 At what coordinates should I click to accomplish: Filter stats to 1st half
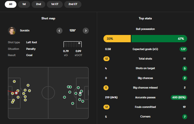[x=24, y=4]
